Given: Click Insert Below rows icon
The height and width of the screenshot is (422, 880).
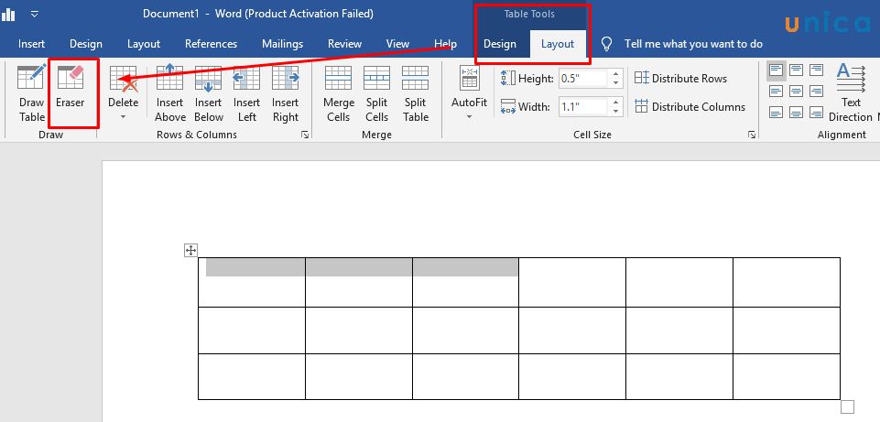Looking at the screenshot, I should [208, 94].
